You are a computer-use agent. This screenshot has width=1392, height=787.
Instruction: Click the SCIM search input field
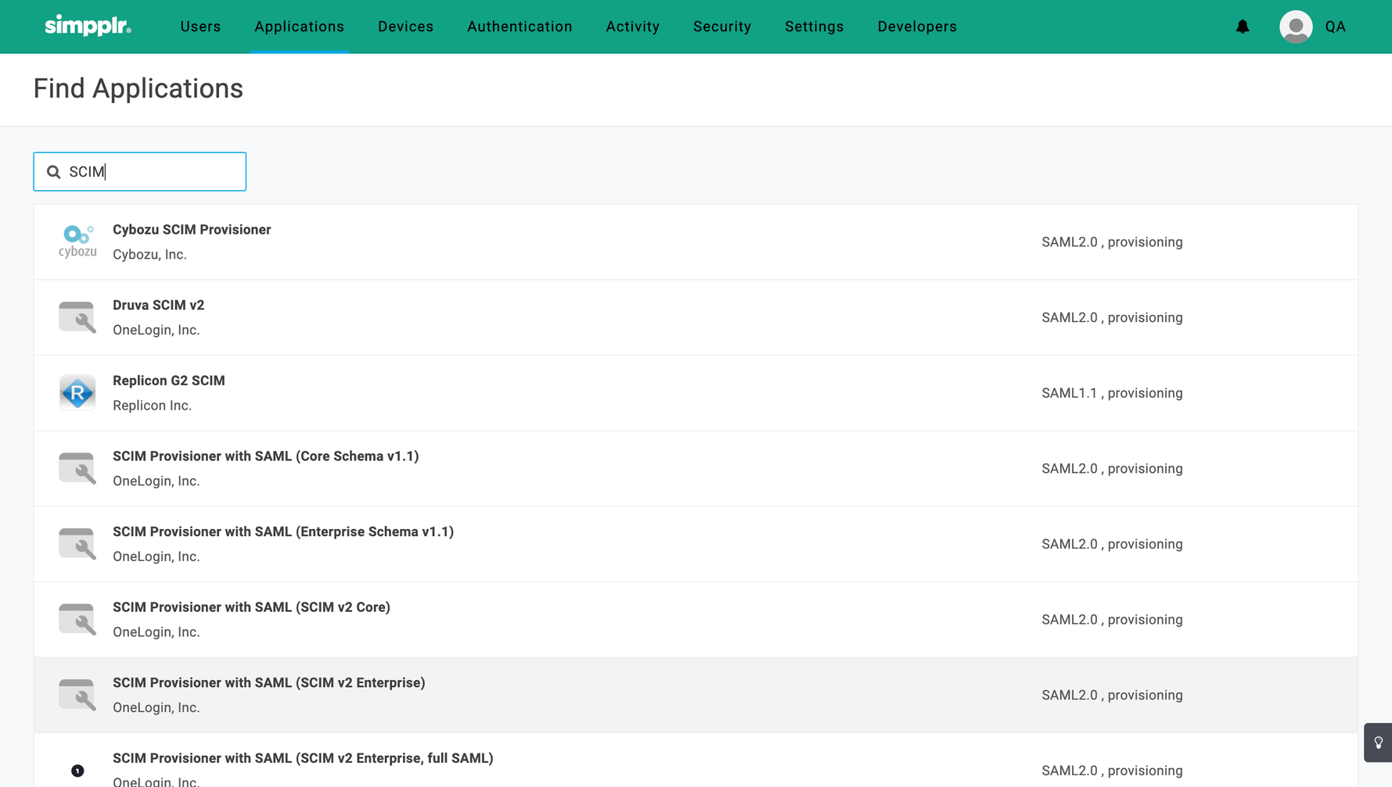[153, 172]
